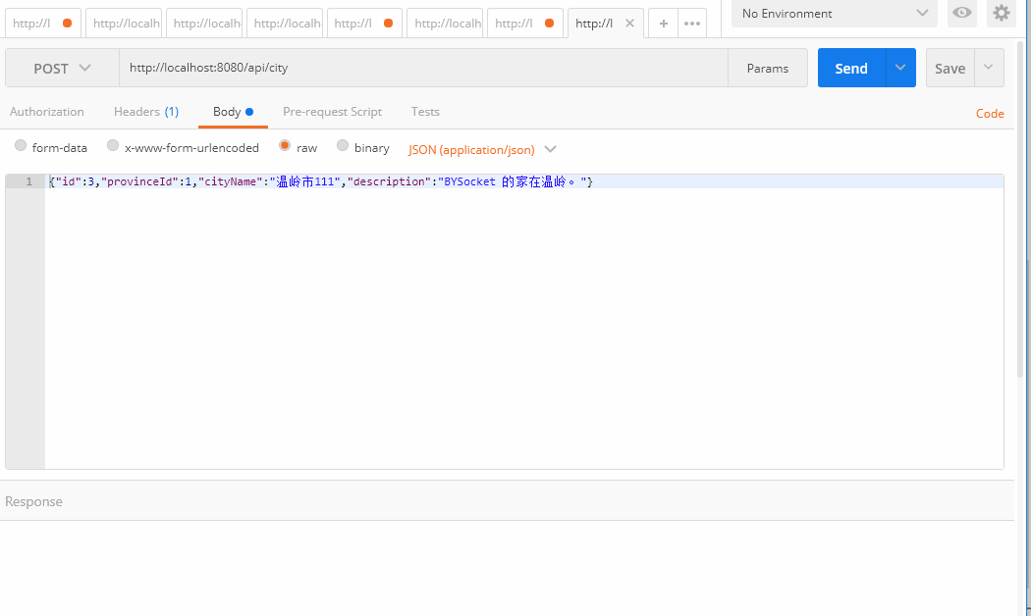Image resolution: width=1031 pixels, height=616 pixels.
Task: Select the raw body radio button
Action: 285,145
